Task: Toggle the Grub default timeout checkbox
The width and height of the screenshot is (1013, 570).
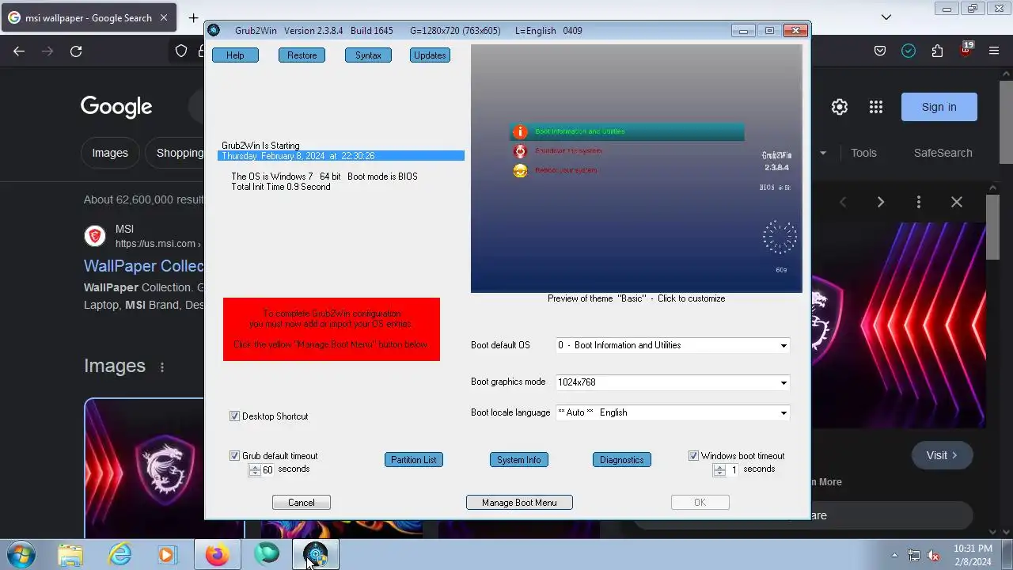Action: pos(235,456)
